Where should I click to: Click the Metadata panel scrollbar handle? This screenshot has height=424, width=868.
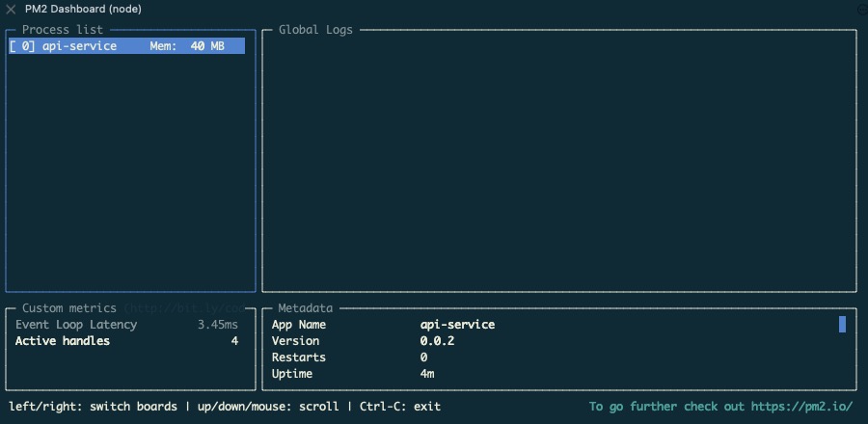(842, 325)
